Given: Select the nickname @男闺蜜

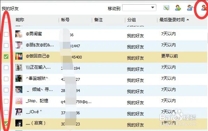Looking at the screenshot, I should click(x=34, y=34).
